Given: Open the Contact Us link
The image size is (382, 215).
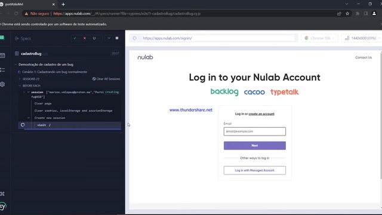Looking at the screenshot, I should [363, 57].
